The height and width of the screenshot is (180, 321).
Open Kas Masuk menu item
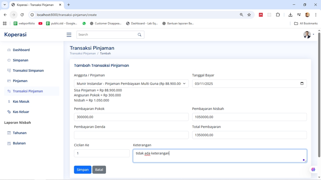(32, 102)
